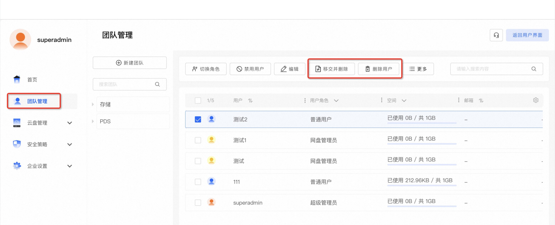Screen dimensions: 555x225
Task: Click the 新建团队 button
Action: click(129, 63)
